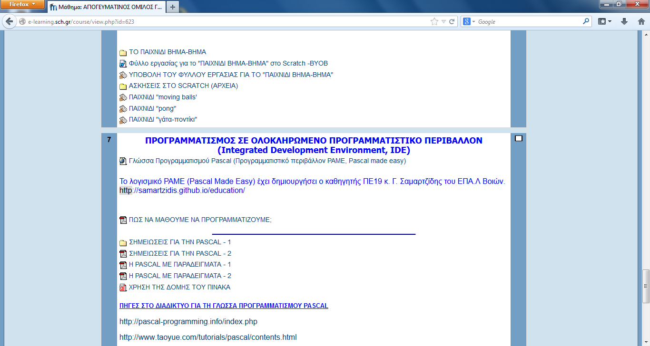The height and width of the screenshot is (346, 650).
Task: Open Η PASCAL ΜΕ ΠΑΡΑΔΕΙΓΜΑΤΑ - 2 link
Action: click(x=180, y=276)
